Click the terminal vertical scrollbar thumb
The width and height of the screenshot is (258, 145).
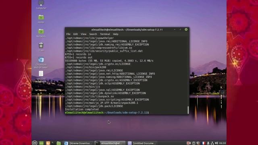pos(188,110)
